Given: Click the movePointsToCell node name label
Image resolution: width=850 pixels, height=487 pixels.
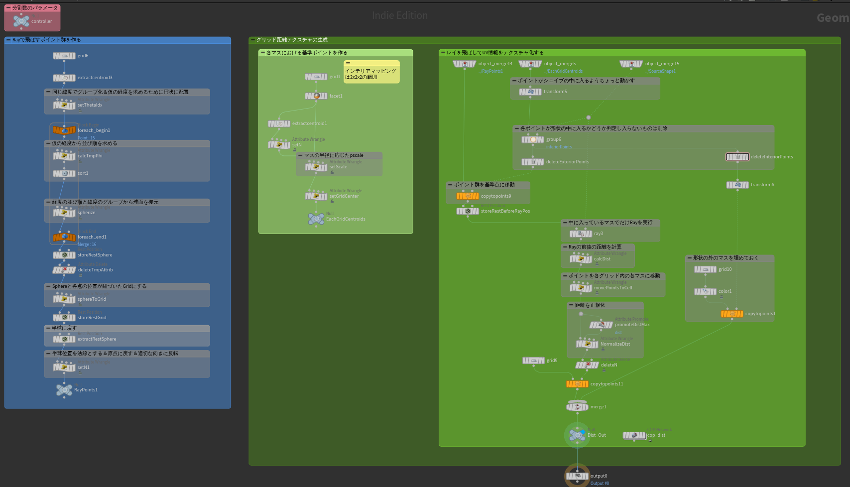Looking at the screenshot, I should pos(613,288).
